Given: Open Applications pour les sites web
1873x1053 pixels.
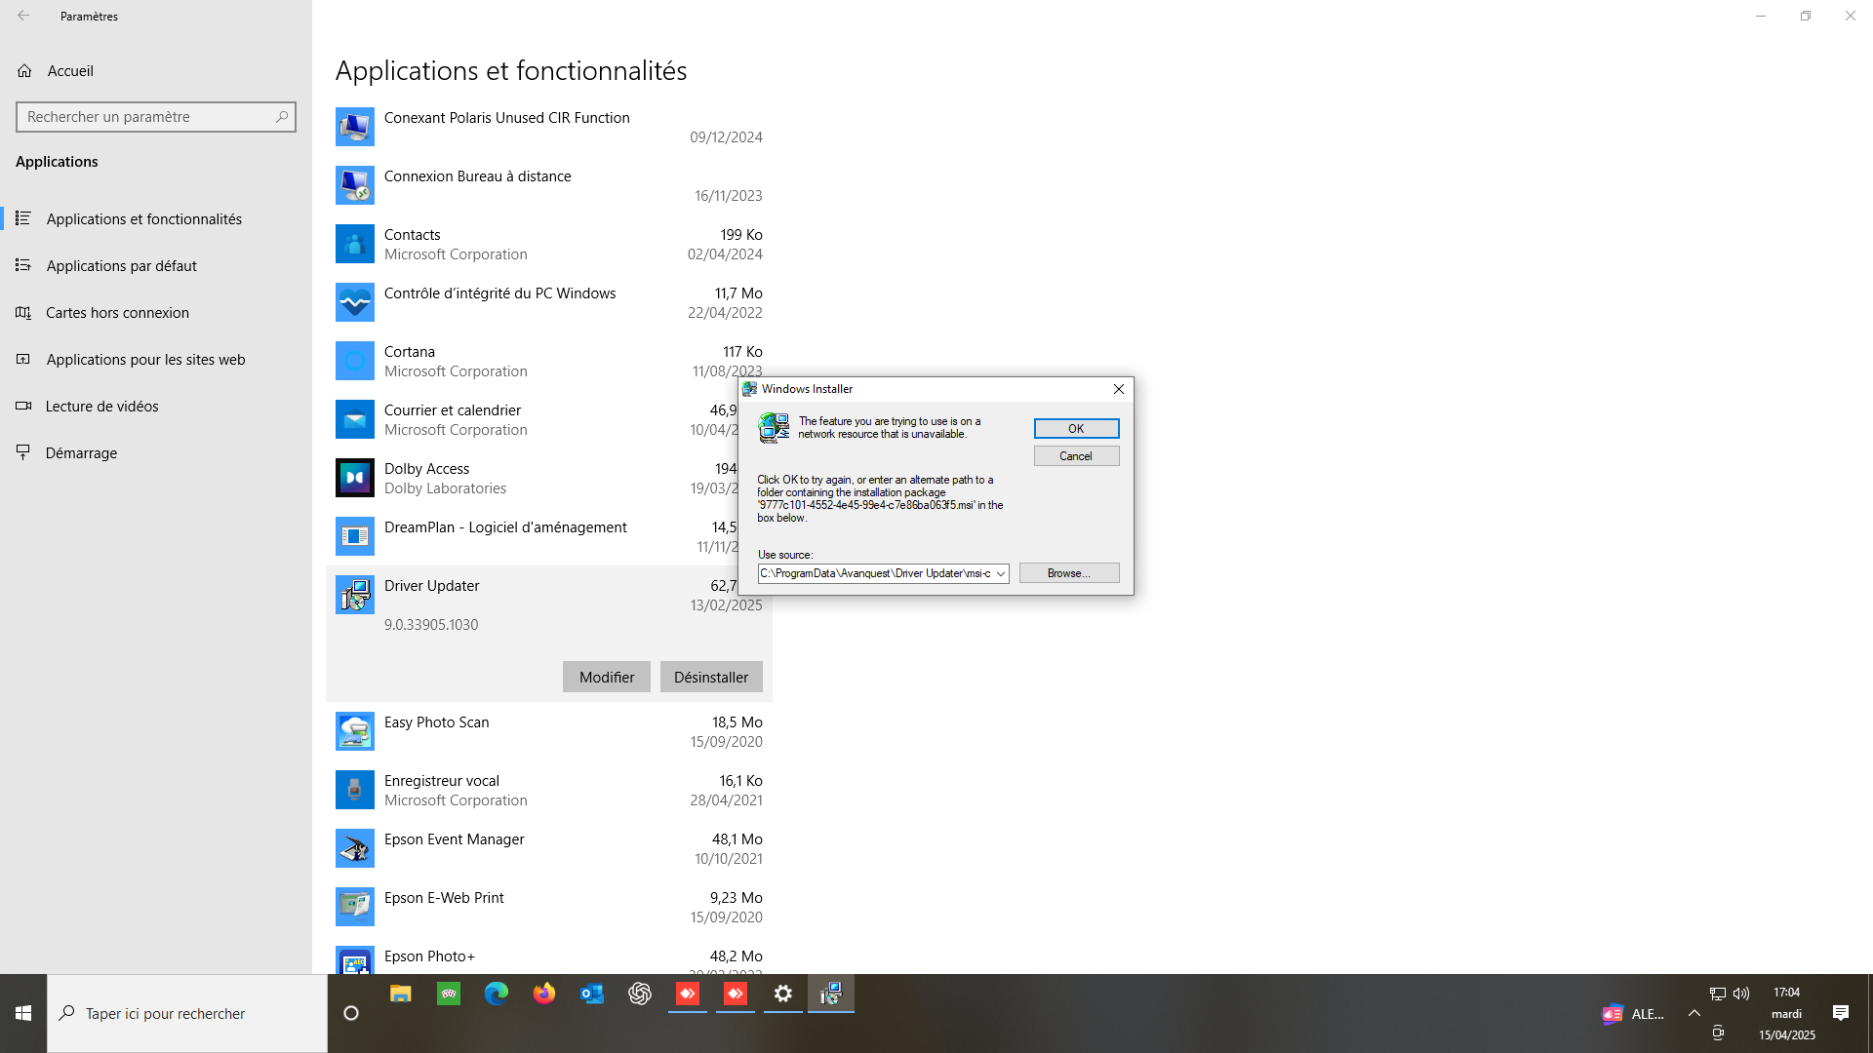Looking at the screenshot, I should coord(146,360).
